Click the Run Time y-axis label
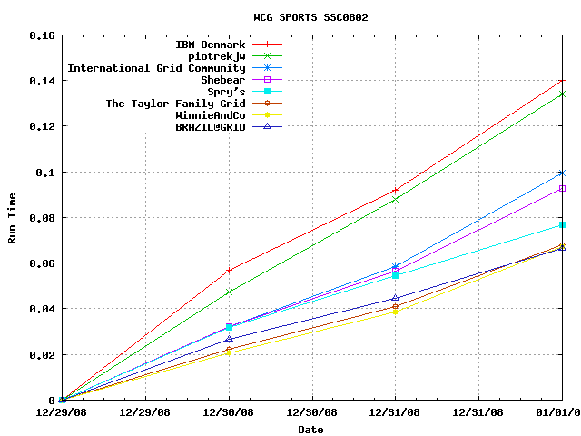 click(x=13, y=218)
